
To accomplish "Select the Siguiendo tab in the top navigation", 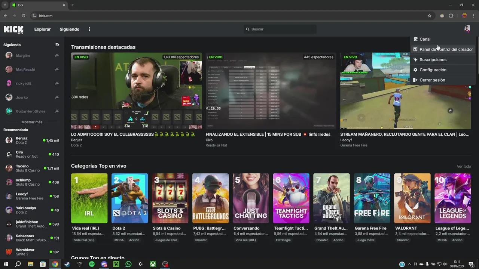I will (69, 29).
